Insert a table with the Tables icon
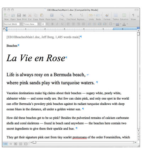Image resolution: width=149 pixels, height=152 pixels. [x=116, y=15]
